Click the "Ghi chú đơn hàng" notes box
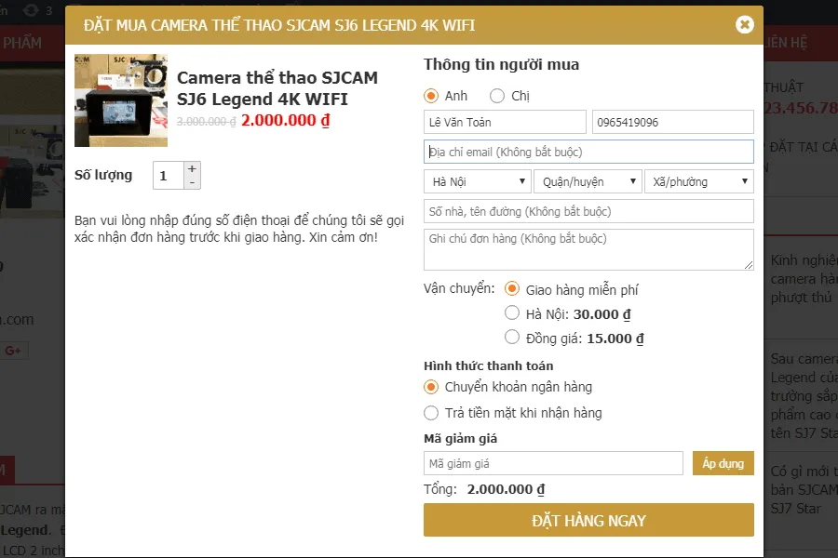The width and height of the screenshot is (838, 558). (588, 249)
